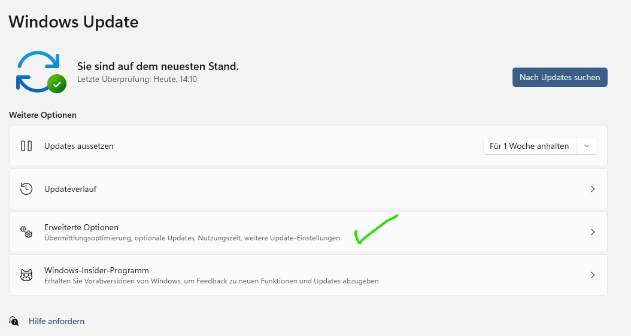Click the Windows Update sync status icon

41,72
